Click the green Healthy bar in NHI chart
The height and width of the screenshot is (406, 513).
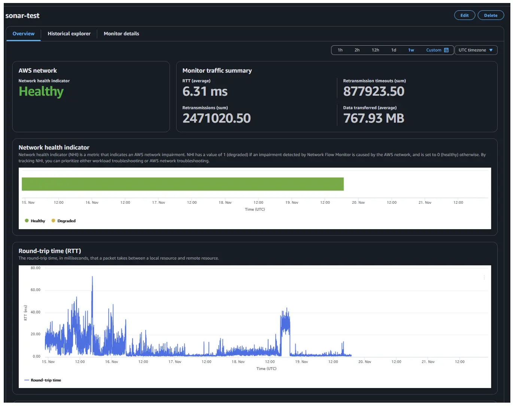pyautogui.click(x=183, y=184)
